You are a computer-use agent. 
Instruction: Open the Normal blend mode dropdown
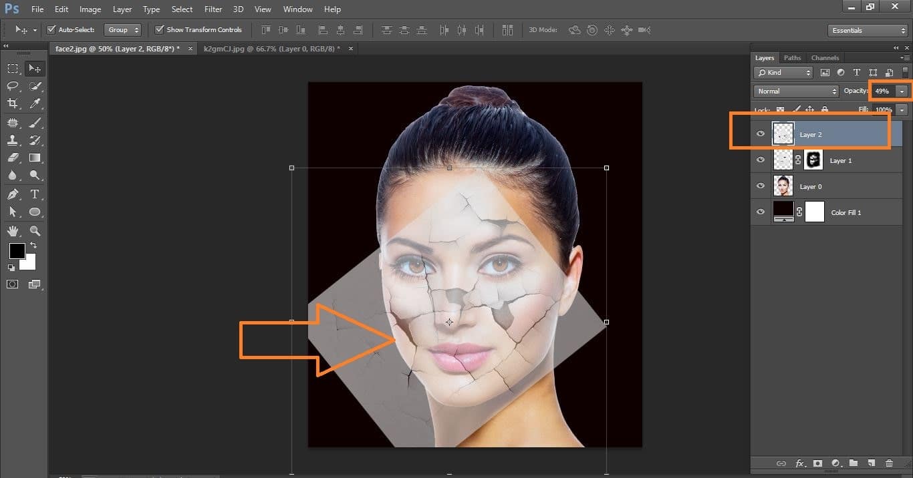[x=795, y=91]
